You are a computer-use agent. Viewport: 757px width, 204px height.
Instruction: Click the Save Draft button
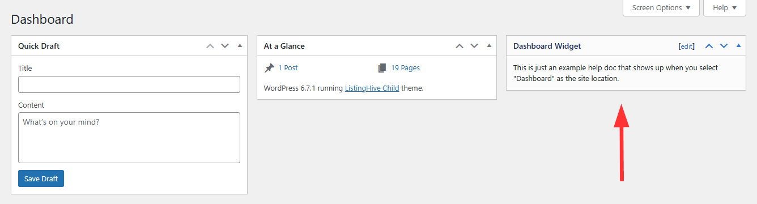point(41,178)
